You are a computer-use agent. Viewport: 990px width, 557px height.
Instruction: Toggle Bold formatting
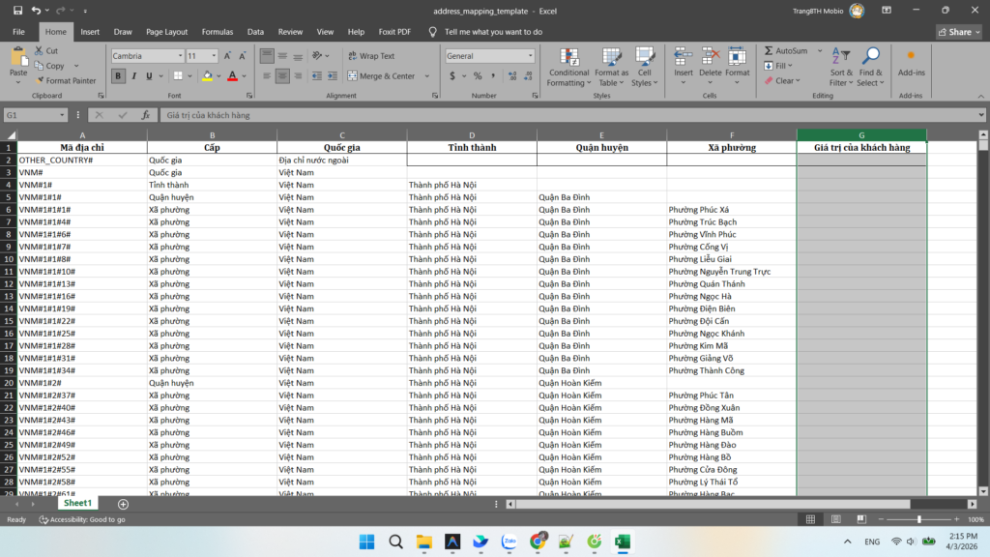pos(118,76)
